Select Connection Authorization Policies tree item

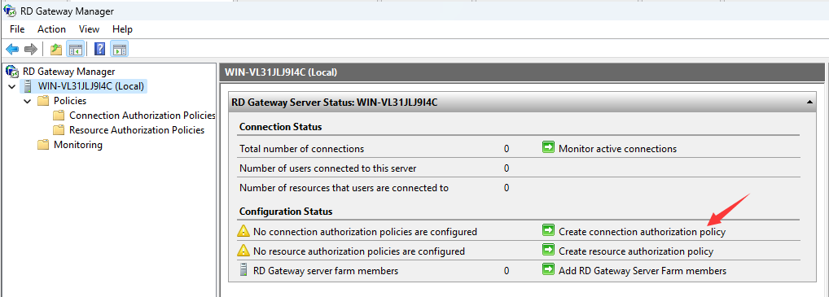143,116
